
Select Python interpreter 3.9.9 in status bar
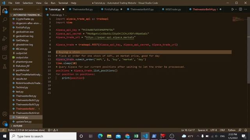click(x=26, y=130)
